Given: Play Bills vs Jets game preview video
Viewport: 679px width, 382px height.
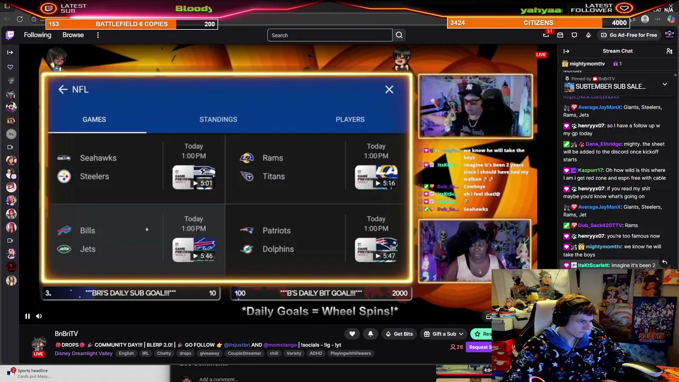Looking at the screenshot, I should [x=194, y=250].
